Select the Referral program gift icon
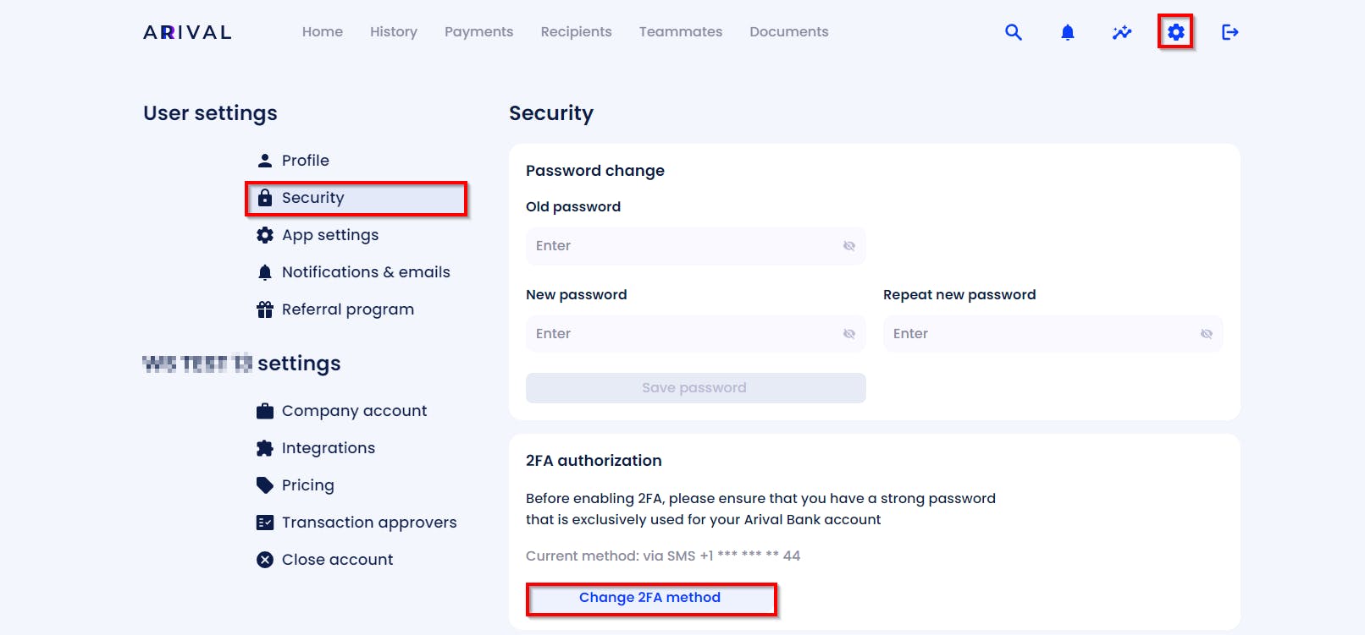Screen dimensions: 1365x635 tap(265, 309)
